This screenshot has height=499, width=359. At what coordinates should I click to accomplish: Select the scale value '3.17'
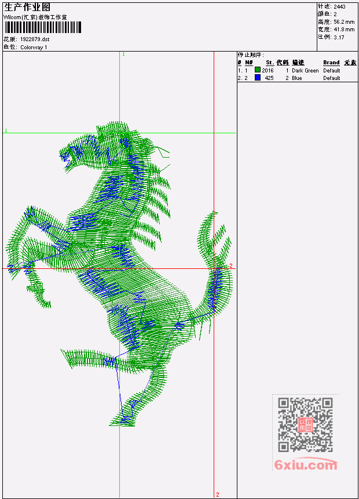pos(339,37)
